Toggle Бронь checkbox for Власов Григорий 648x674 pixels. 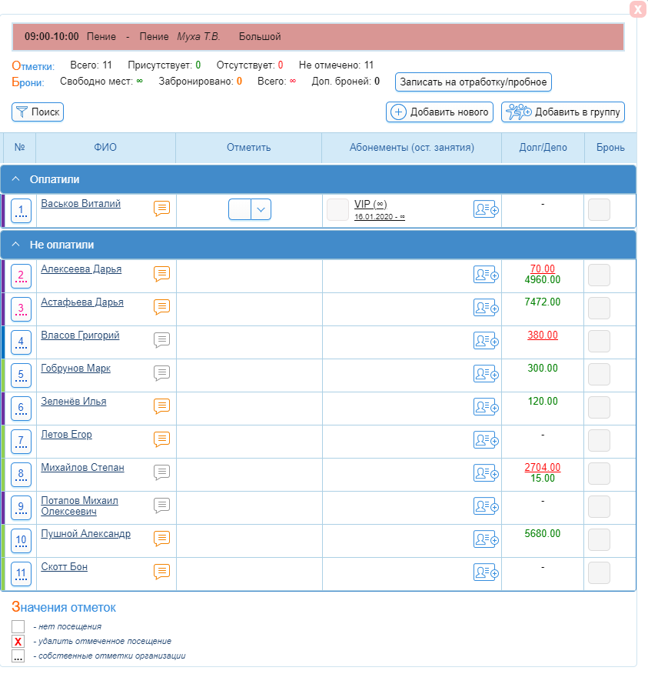click(599, 341)
